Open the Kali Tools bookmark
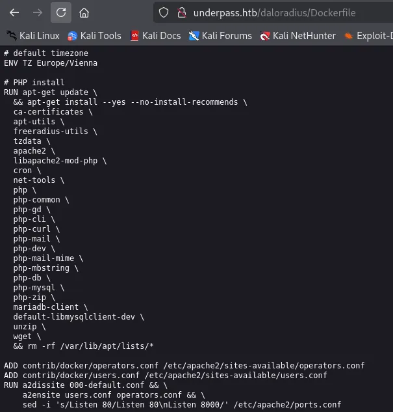This screenshot has height=412, width=393. [x=94, y=36]
